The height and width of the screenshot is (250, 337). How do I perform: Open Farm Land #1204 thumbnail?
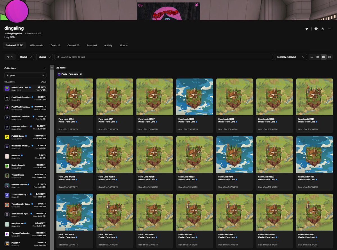coord(75,212)
